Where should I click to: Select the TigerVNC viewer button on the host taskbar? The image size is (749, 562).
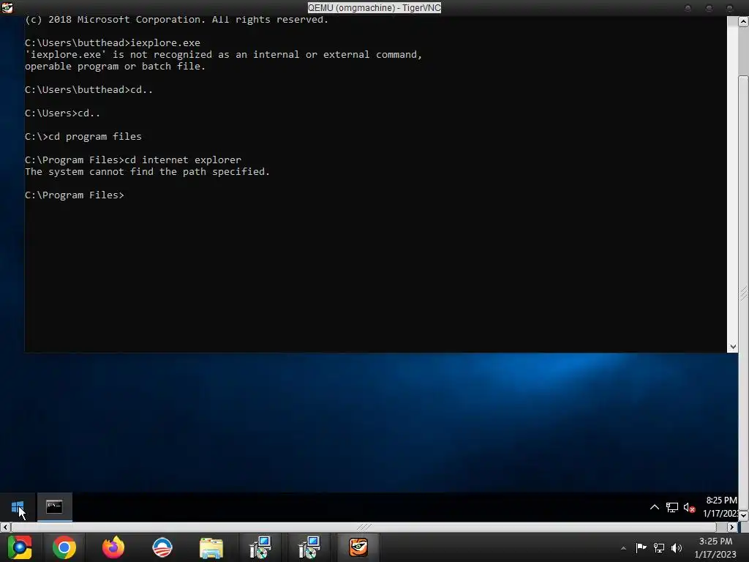point(358,547)
